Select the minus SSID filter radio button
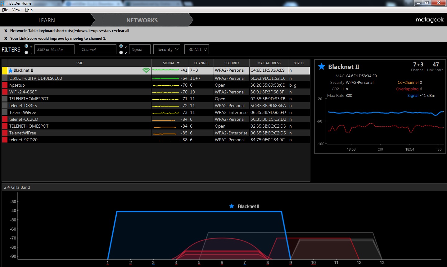The height and width of the screenshot is (267, 447). [x=26, y=52]
